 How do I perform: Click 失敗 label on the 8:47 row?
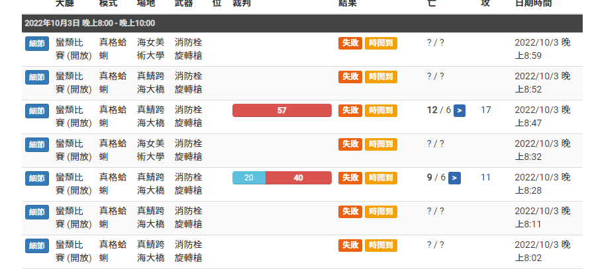click(x=350, y=110)
